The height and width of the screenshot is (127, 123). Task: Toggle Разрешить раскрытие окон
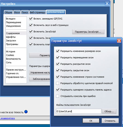pyautogui.click(x=58, y=64)
